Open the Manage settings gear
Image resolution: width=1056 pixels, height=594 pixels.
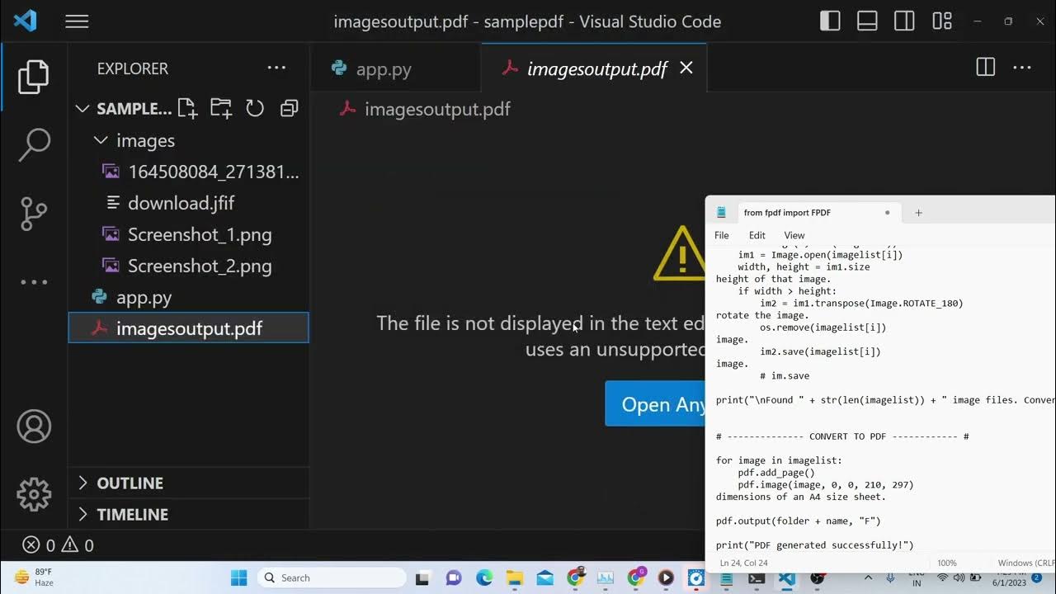[x=34, y=494]
